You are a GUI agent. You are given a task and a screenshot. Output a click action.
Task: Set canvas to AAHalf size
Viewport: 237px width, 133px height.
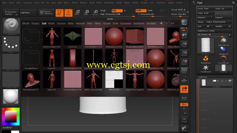click(x=184, y=62)
